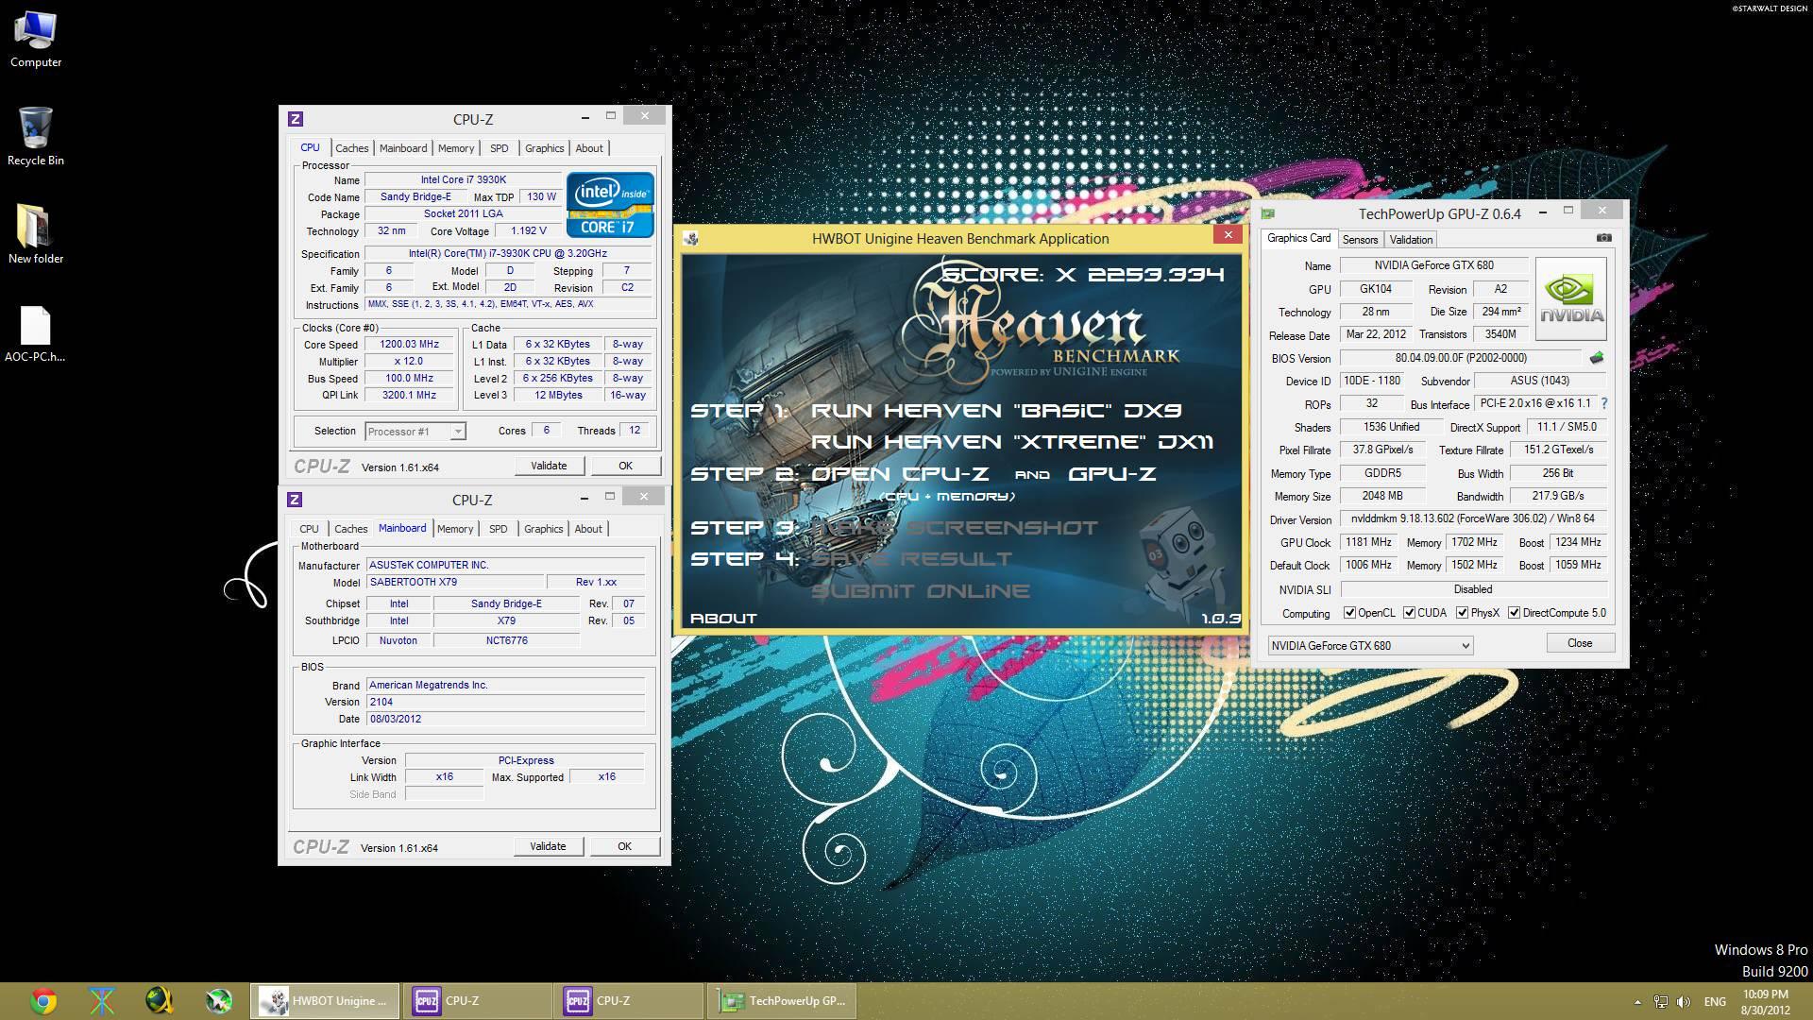
Task: Click the Close button in GPU-Z
Action: pyautogui.click(x=1580, y=643)
